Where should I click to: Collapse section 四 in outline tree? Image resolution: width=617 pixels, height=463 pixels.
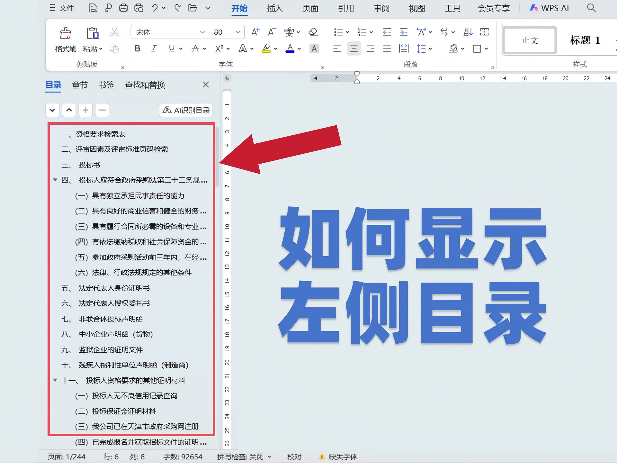(x=55, y=180)
